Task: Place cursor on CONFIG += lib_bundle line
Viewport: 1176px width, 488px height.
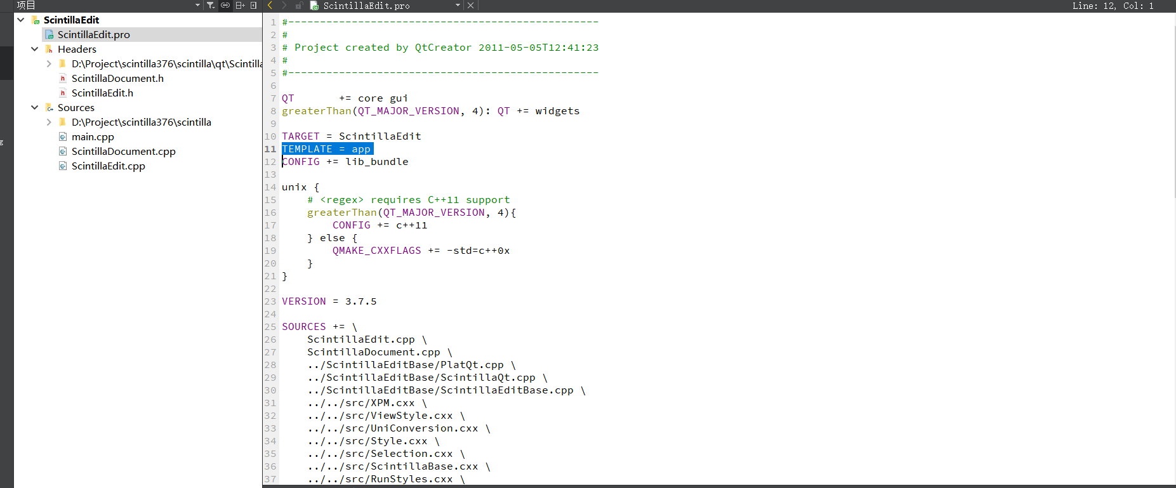Action: tap(345, 161)
